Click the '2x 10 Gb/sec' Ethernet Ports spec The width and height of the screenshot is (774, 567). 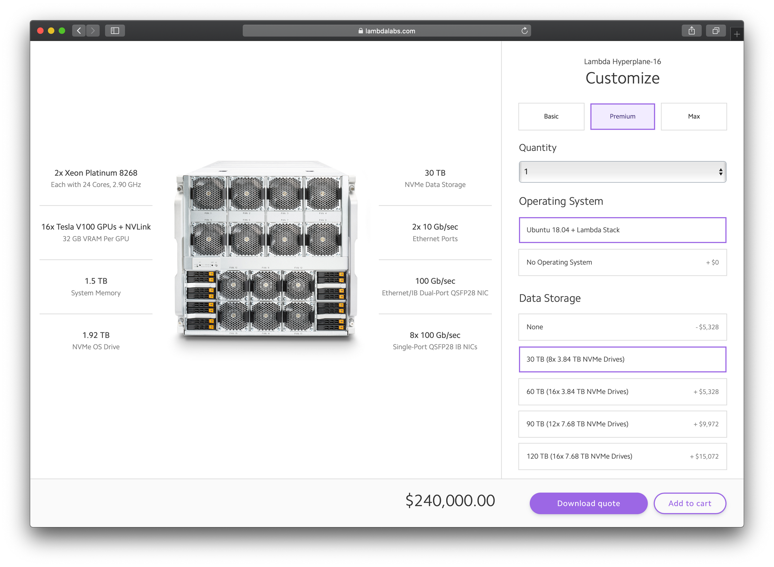435,227
